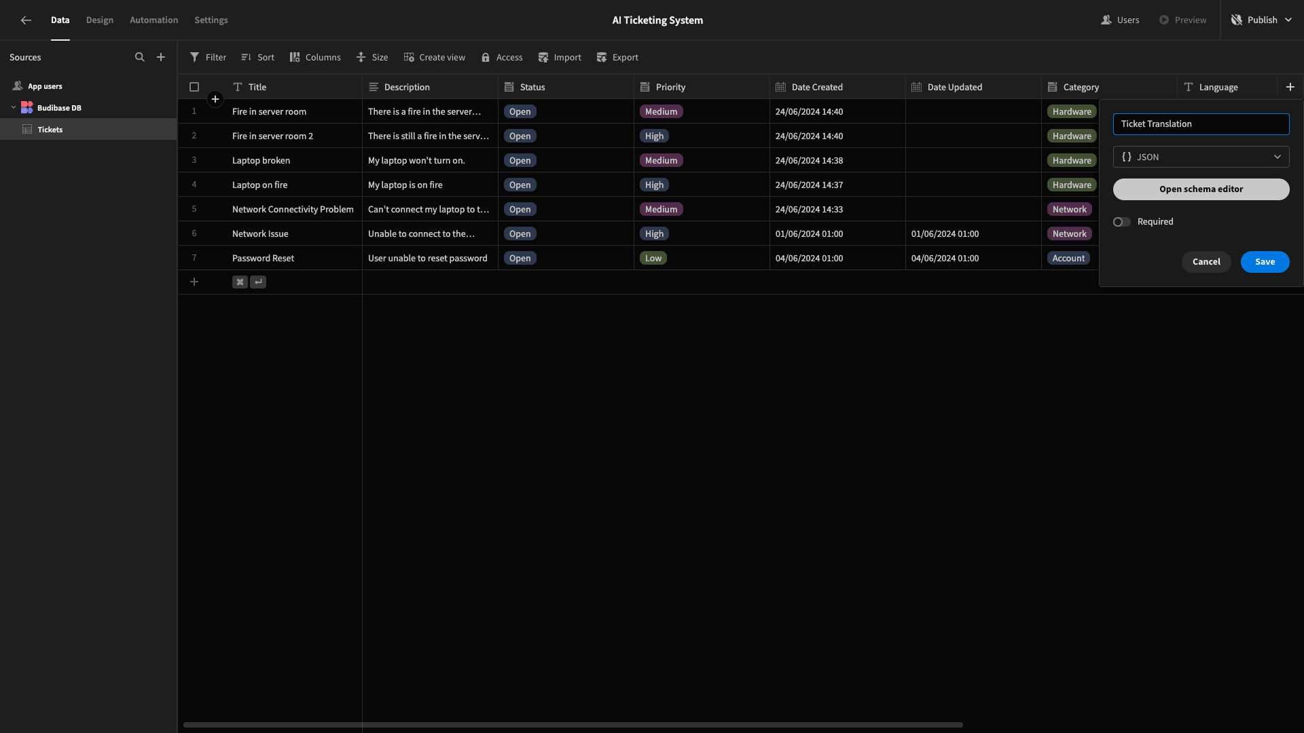
Task: Switch to the Automation tab
Action: pos(154,20)
